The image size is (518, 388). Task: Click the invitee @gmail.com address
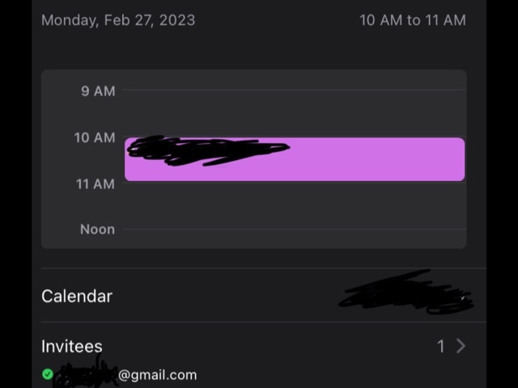pyautogui.click(x=157, y=374)
